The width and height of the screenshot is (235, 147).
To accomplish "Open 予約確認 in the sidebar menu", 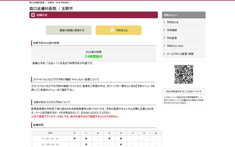I will pos(184,30).
